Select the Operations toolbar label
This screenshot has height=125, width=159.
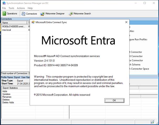pyautogui.click(x=12, y=13)
